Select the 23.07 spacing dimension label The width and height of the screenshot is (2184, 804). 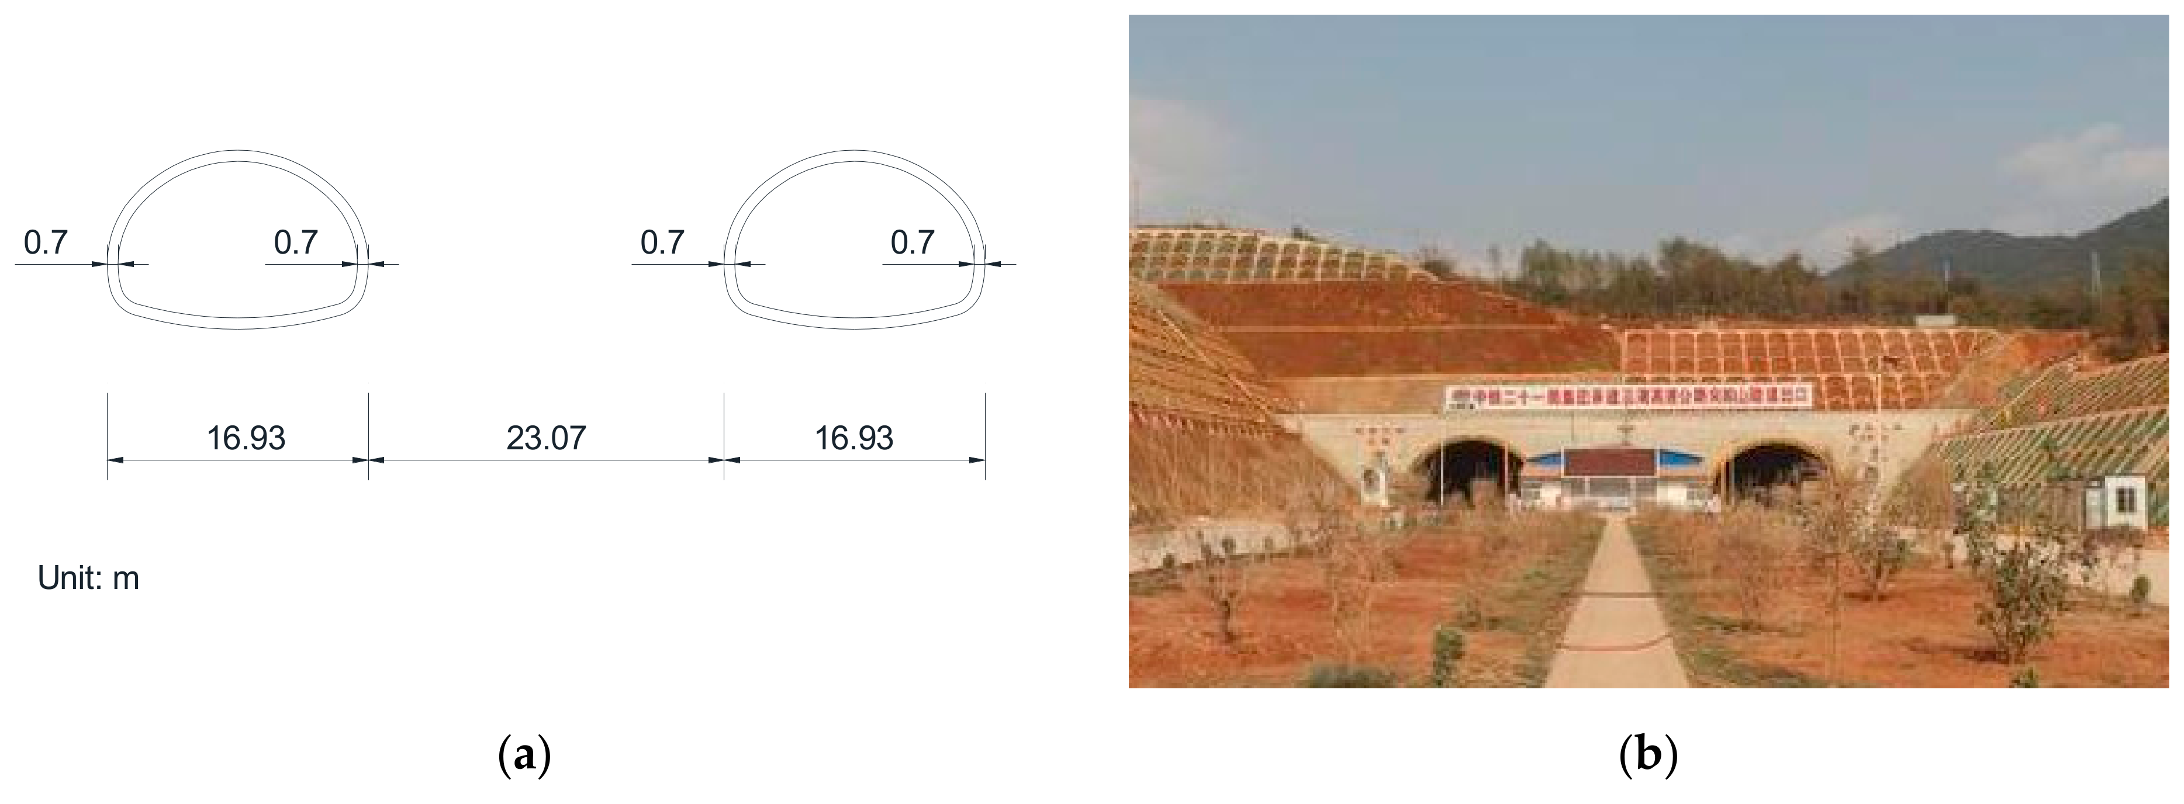pos(546,438)
